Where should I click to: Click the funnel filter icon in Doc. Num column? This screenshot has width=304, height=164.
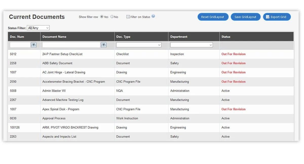point(34,45)
